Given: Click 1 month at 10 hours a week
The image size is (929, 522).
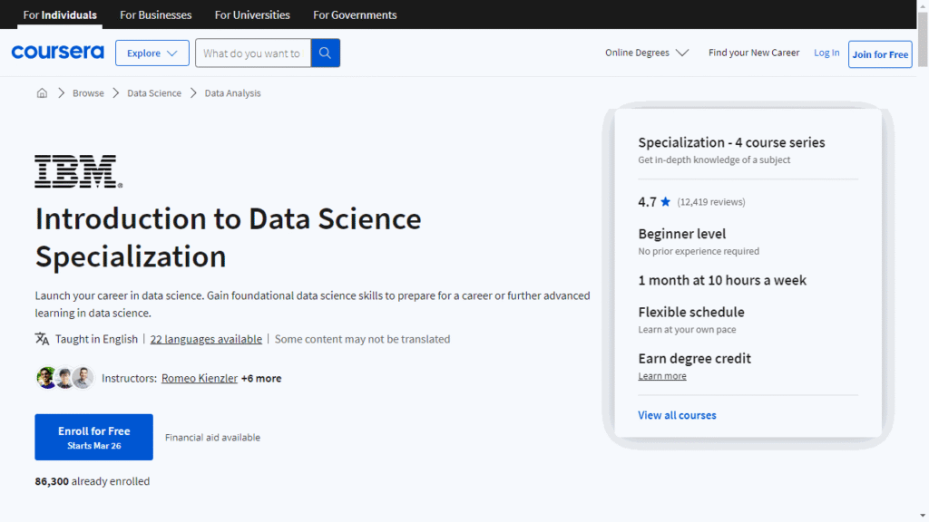Looking at the screenshot, I should (x=722, y=280).
